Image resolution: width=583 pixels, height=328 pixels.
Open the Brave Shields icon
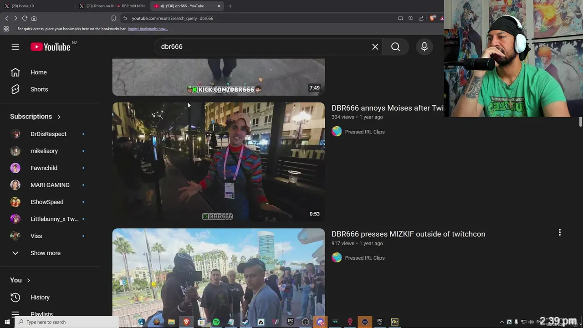click(432, 18)
